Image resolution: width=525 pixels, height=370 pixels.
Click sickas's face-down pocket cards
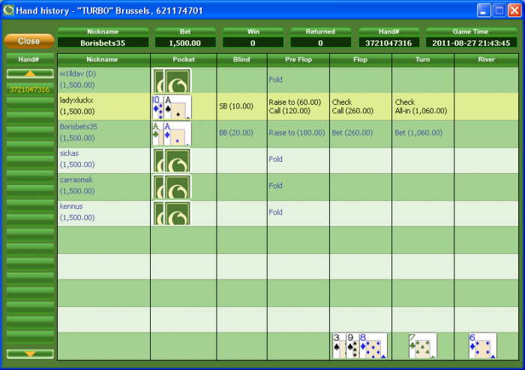click(172, 160)
